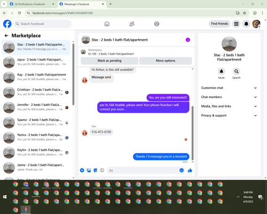Open Jaime conversation in the list
This screenshot has width=267, height=214.
click(x=36, y=167)
